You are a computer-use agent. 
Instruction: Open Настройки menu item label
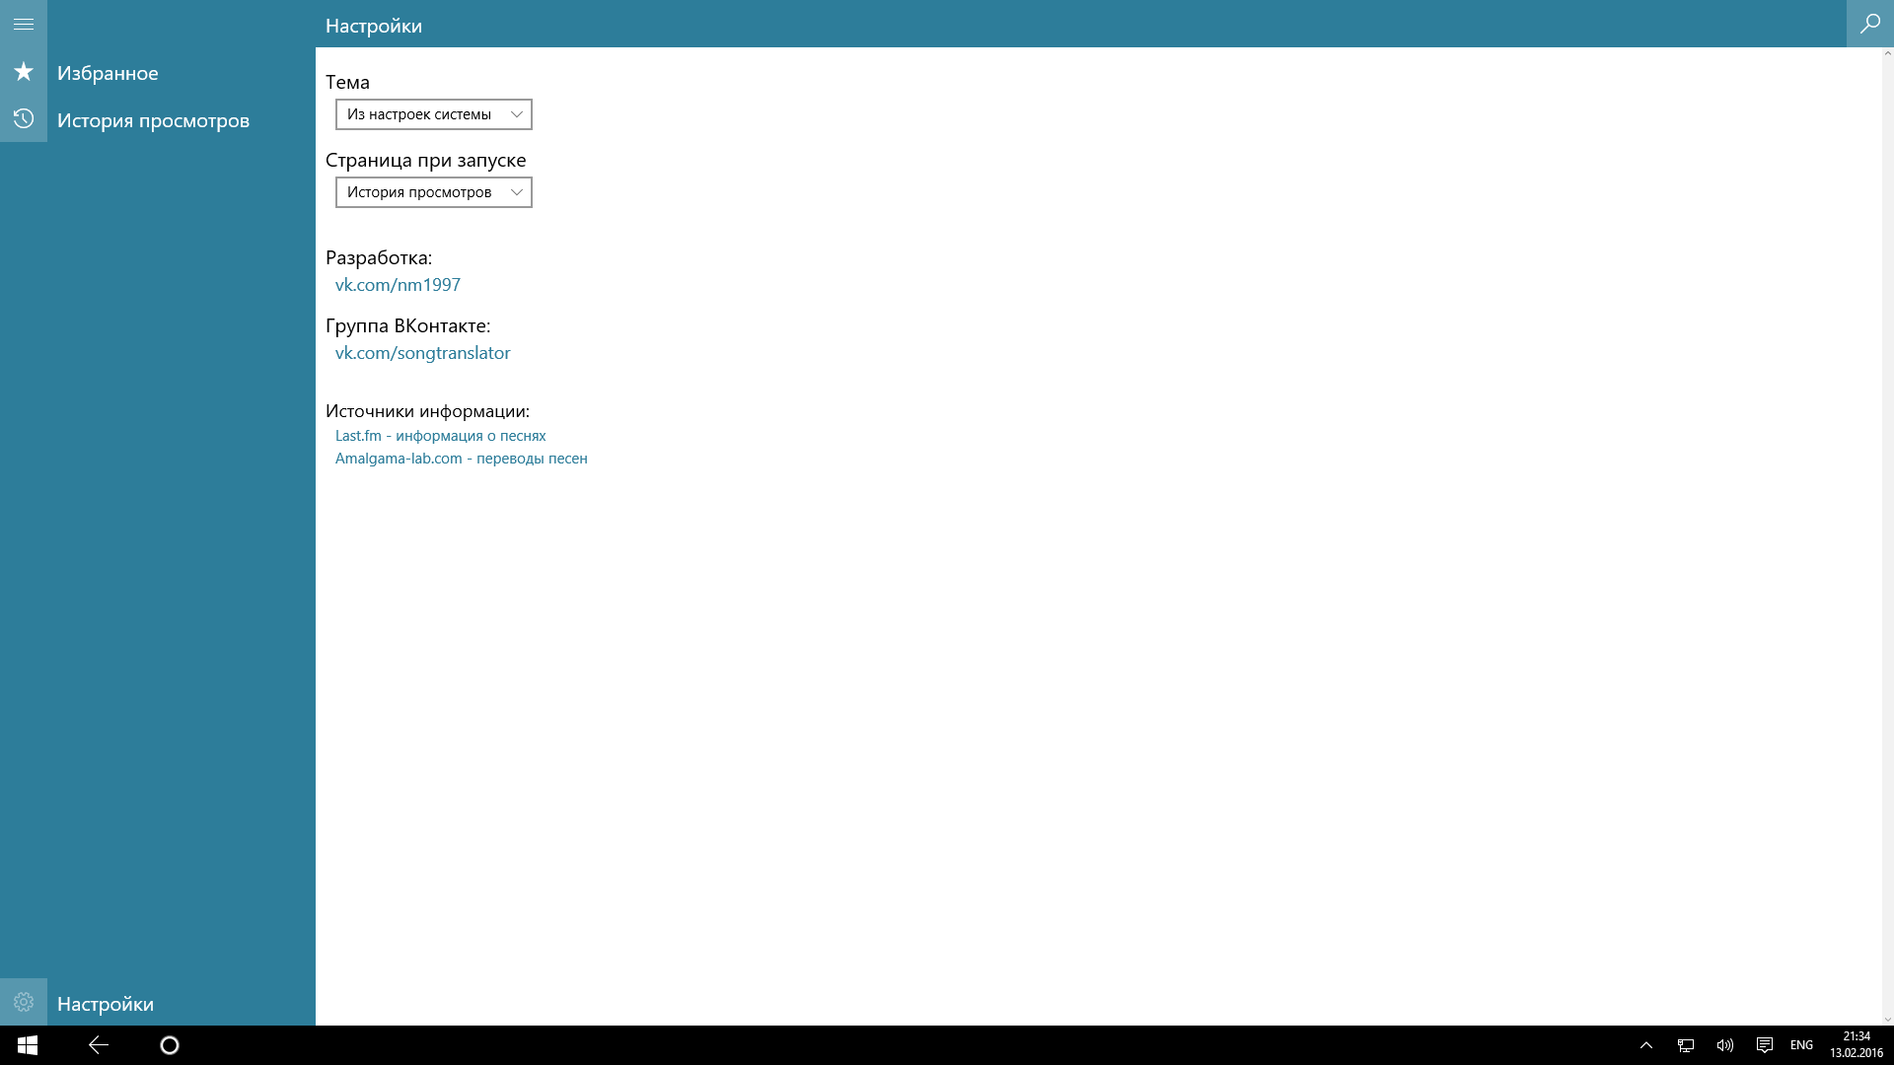click(x=106, y=1004)
